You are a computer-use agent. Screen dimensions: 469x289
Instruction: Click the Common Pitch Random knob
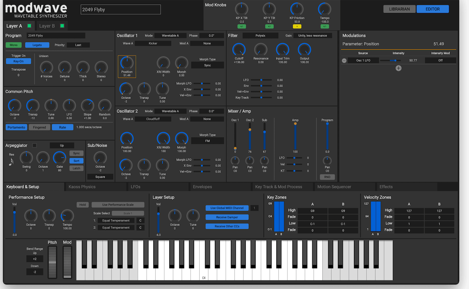coord(105,106)
